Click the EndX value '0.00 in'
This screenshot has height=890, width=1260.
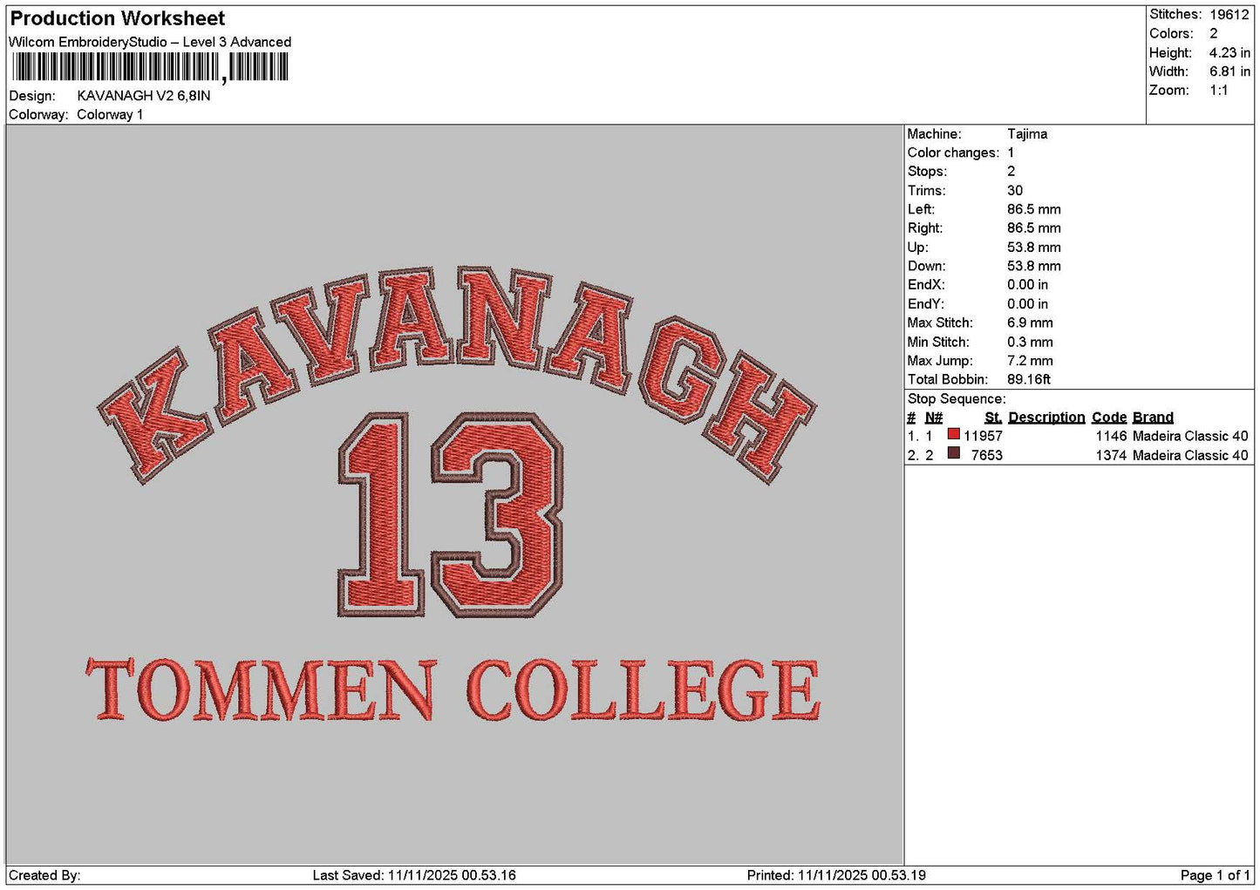[1028, 285]
